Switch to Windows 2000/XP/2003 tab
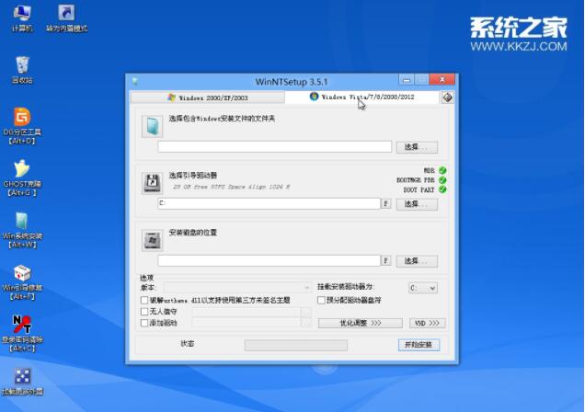 tap(208, 97)
